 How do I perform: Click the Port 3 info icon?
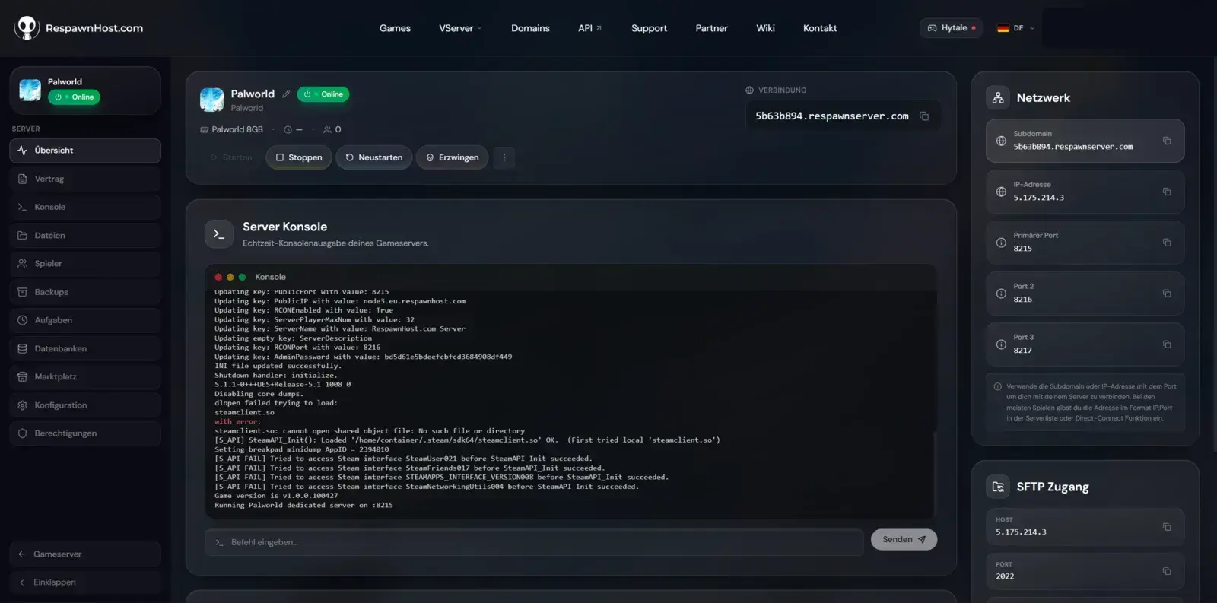1001,344
